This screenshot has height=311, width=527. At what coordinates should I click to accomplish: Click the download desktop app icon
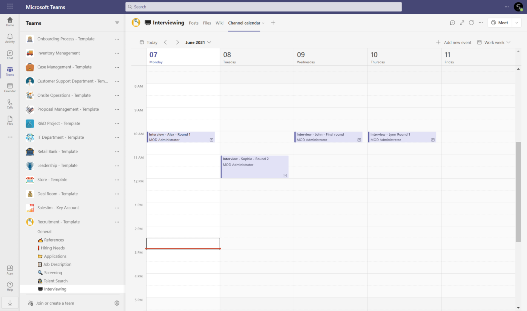(x=10, y=303)
